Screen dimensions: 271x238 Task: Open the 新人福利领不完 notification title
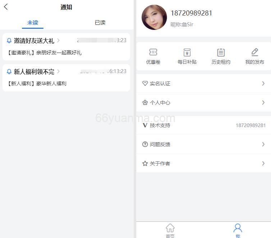(x=34, y=72)
